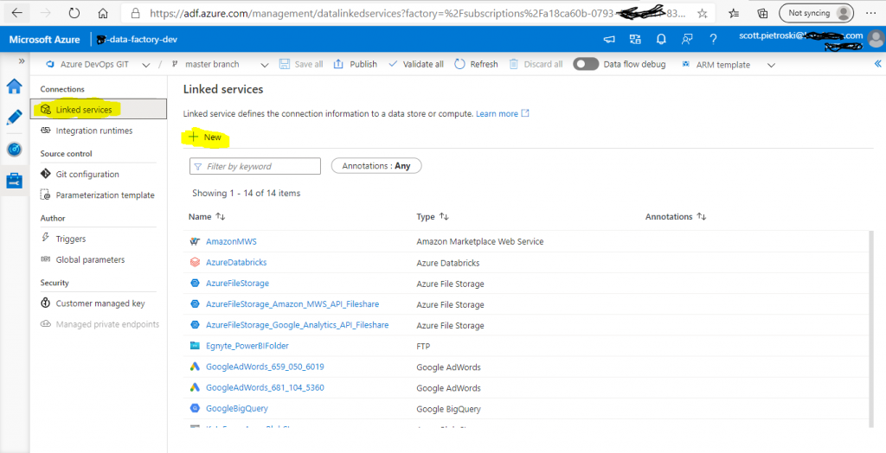Open browser collections icon

click(x=762, y=13)
